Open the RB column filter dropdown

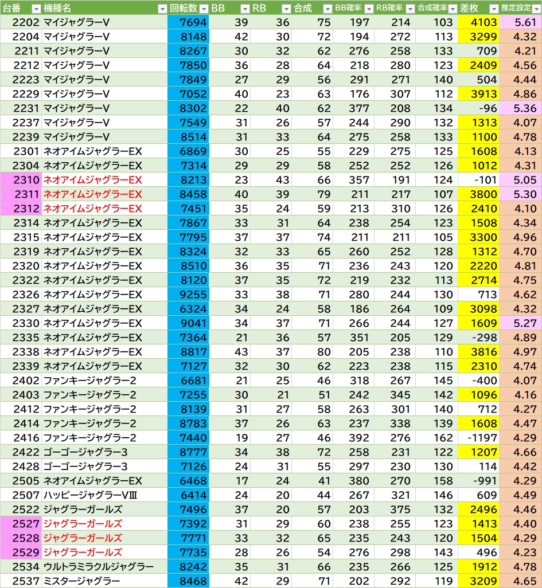pos(286,9)
